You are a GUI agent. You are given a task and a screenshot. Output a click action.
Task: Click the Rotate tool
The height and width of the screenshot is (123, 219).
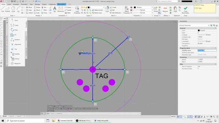[x=37, y=7]
